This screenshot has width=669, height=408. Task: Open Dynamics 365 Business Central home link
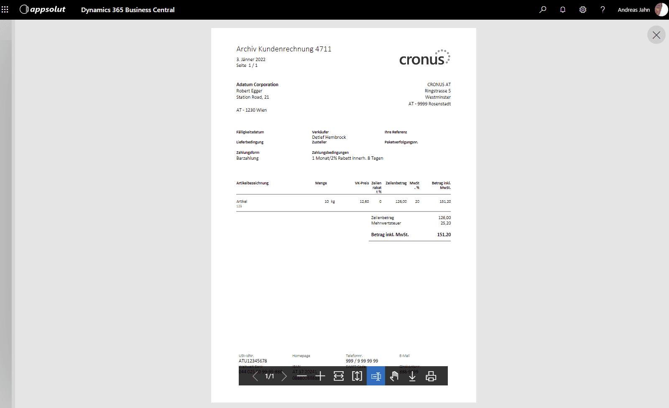128,10
